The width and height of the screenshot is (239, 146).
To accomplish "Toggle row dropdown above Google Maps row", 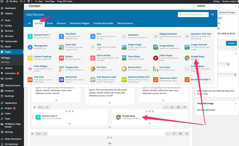I will pyautogui.click(x=166, y=107).
